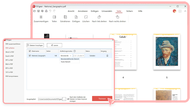The image size is (190, 108).
Task: Select PDF komprimieren in sidebar
Action: pyautogui.click(x=12, y=76)
